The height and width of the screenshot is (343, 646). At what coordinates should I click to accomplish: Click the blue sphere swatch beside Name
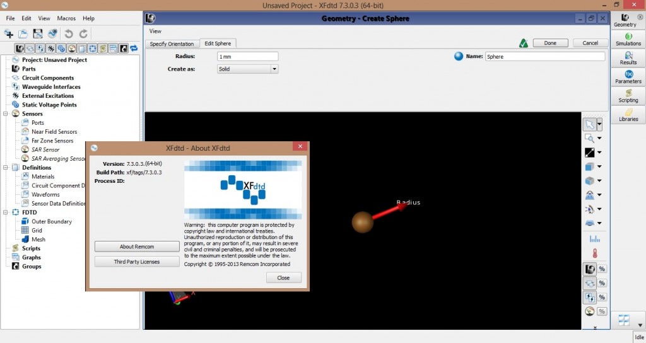(x=459, y=56)
